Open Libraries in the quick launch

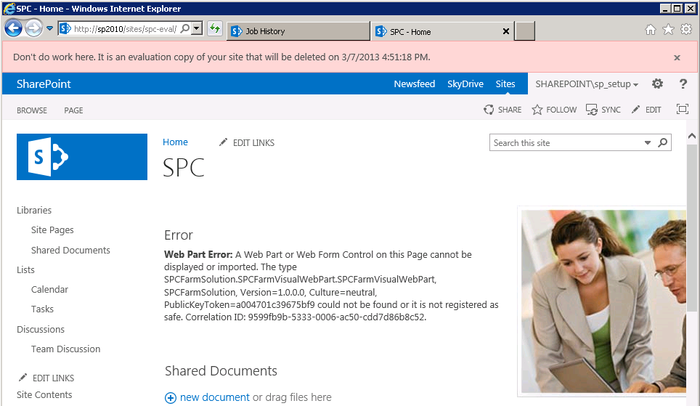(34, 210)
